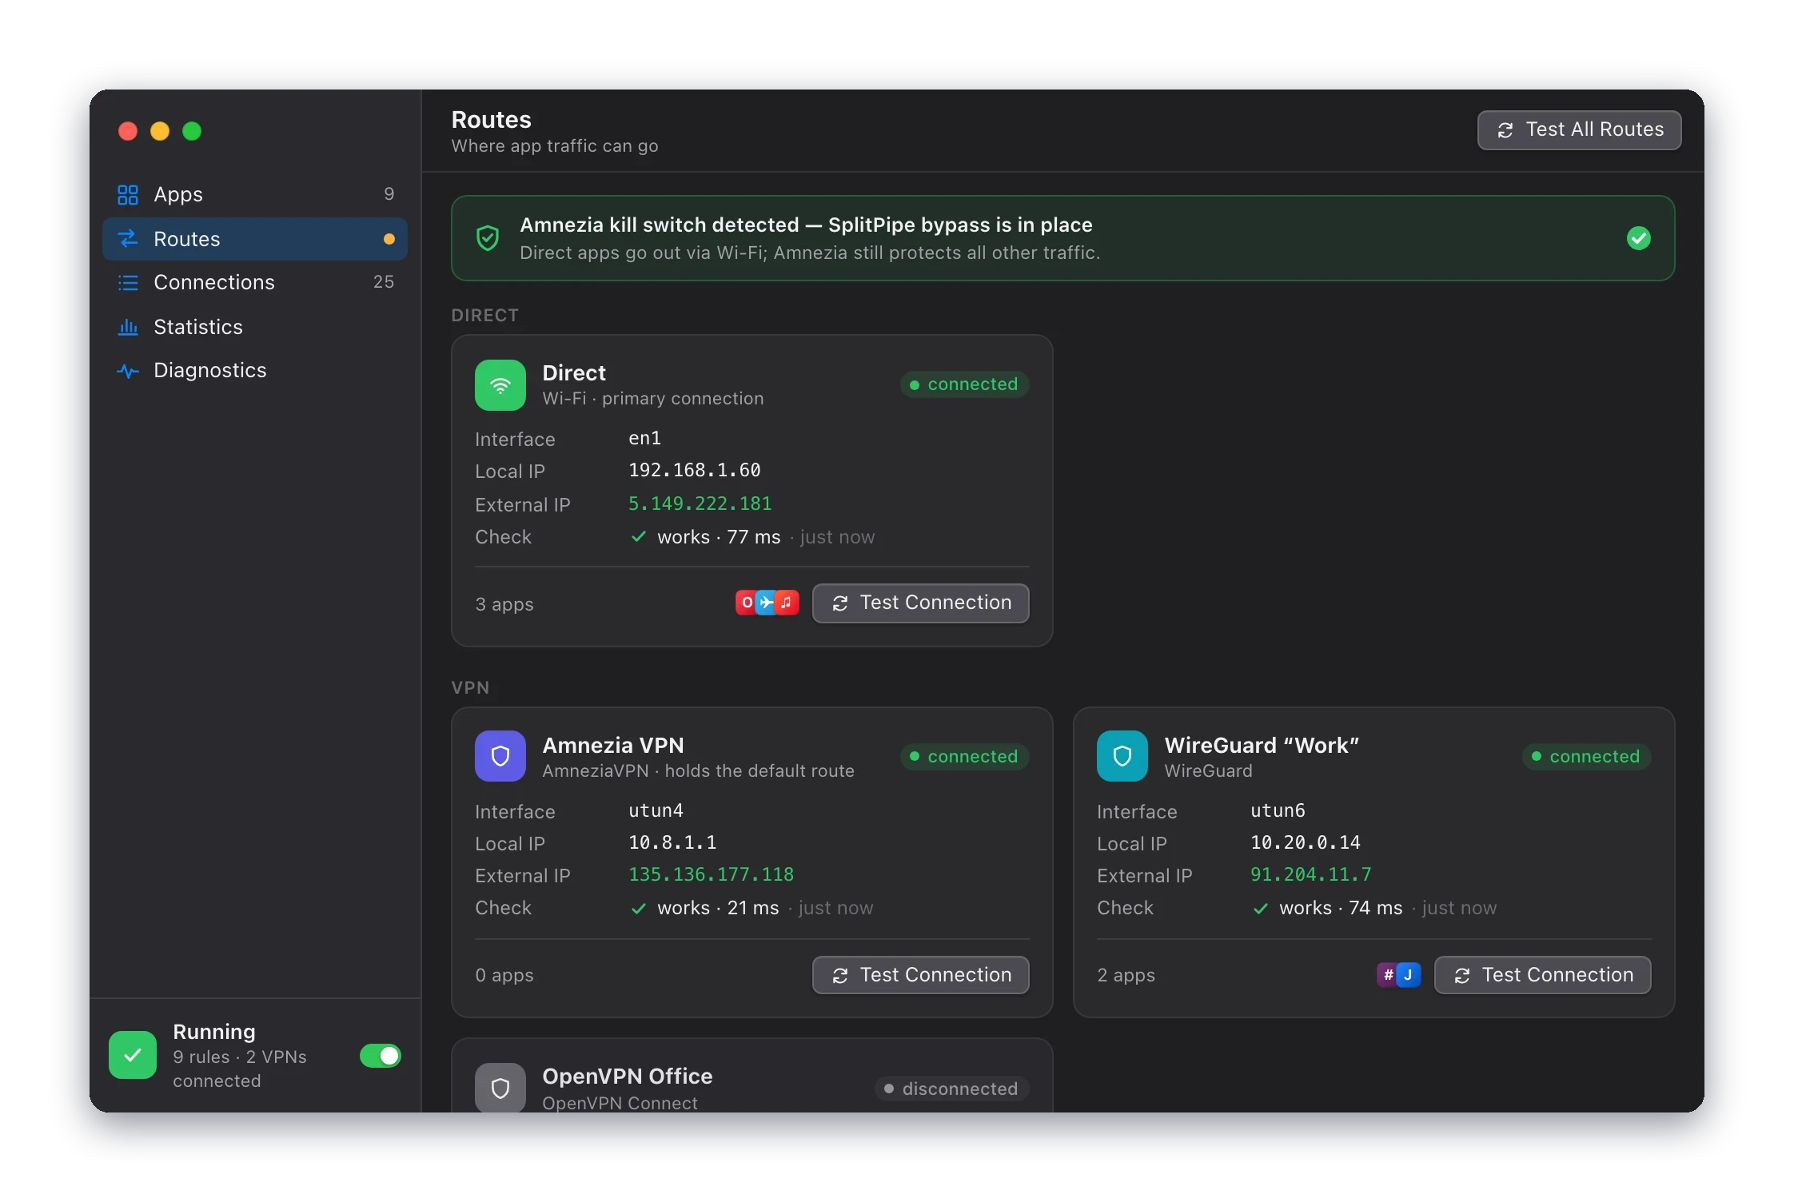
Task: Click the green check icon beside Running status
Action: [133, 1055]
